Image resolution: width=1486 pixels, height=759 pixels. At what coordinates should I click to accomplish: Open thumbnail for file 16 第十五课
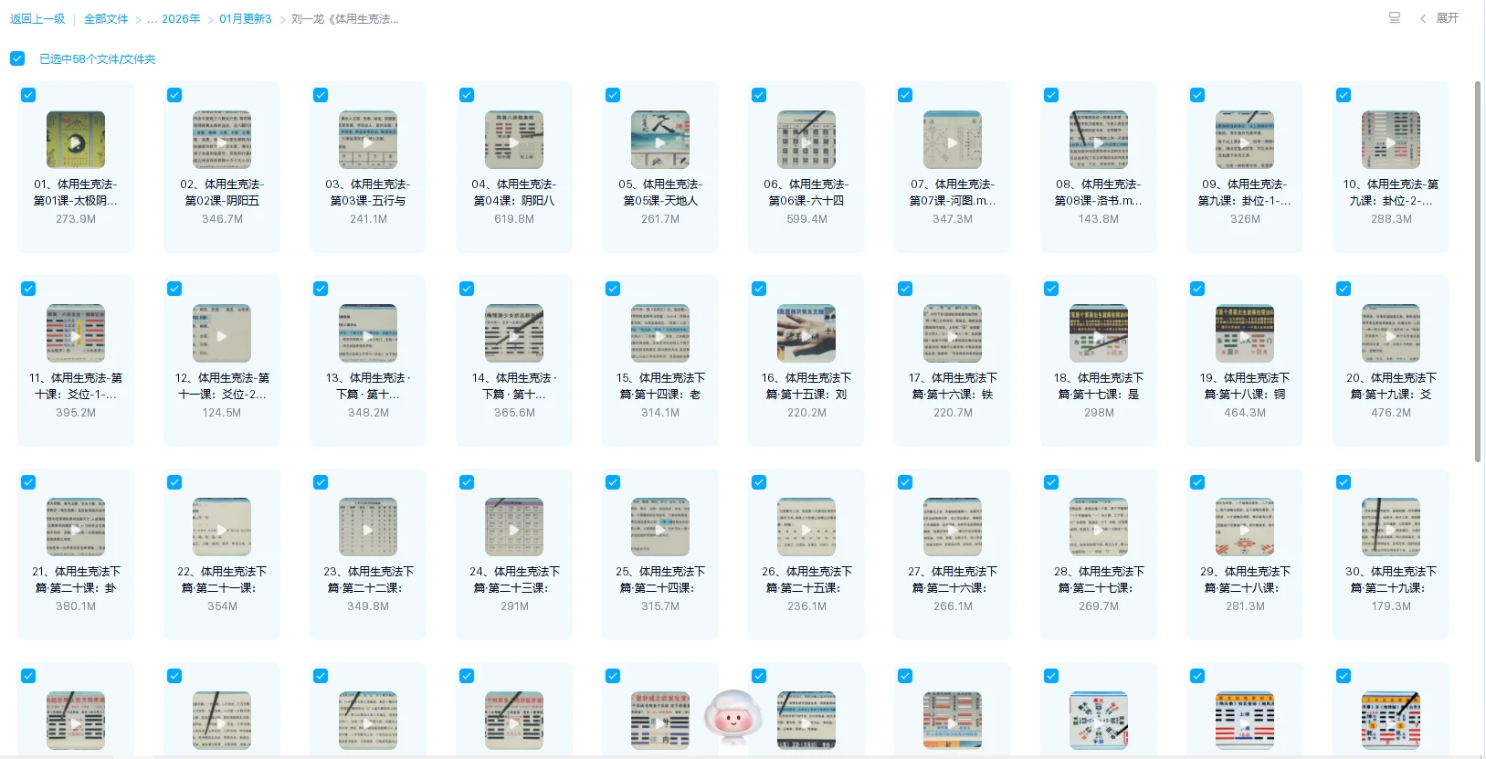tap(806, 334)
